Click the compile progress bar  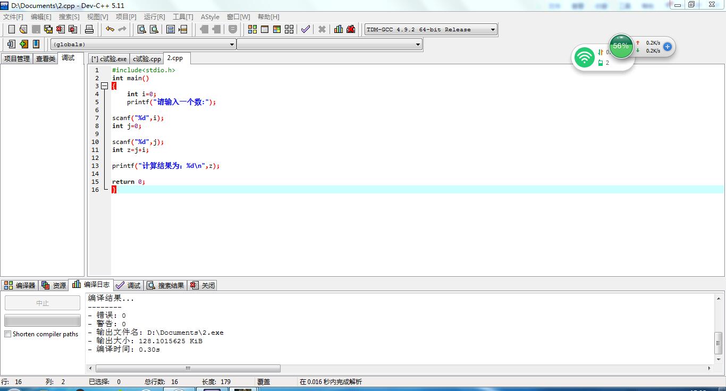(x=43, y=320)
